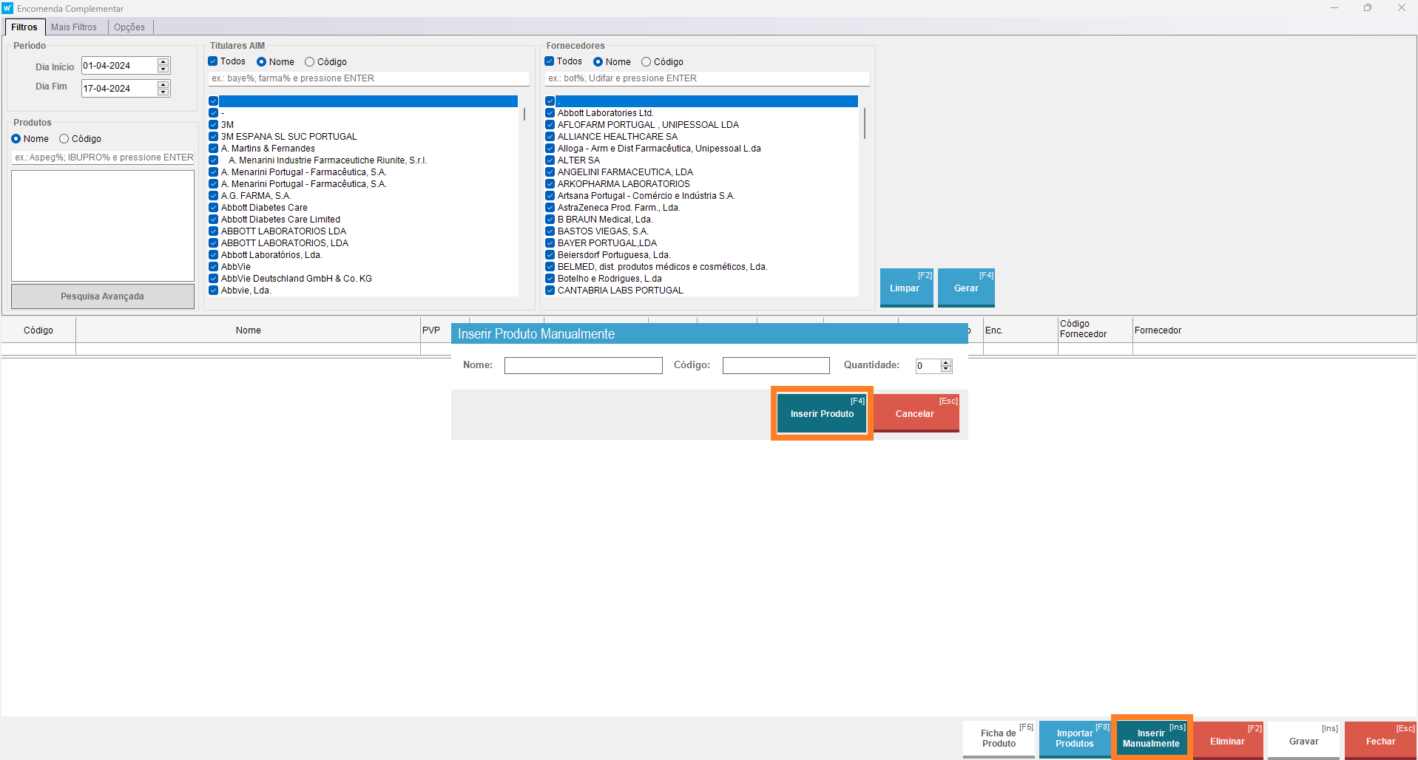Viewport: 1418px width, 760px height.
Task: Open Pesquisa Avançada
Action: pos(102,296)
